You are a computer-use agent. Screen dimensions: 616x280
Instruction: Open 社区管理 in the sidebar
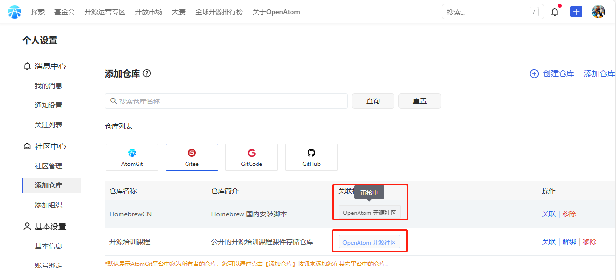pos(49,166)
